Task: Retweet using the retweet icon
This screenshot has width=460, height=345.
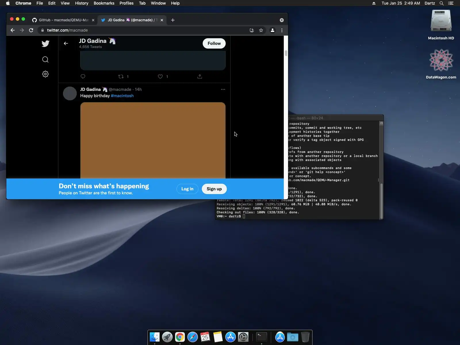Action: [121, 76]
